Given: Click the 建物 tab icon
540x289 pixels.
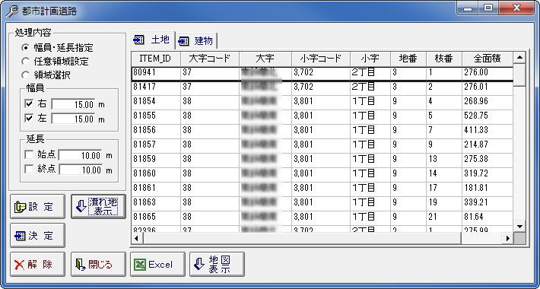Looking at the screenshot, I should tap(183, 41).
